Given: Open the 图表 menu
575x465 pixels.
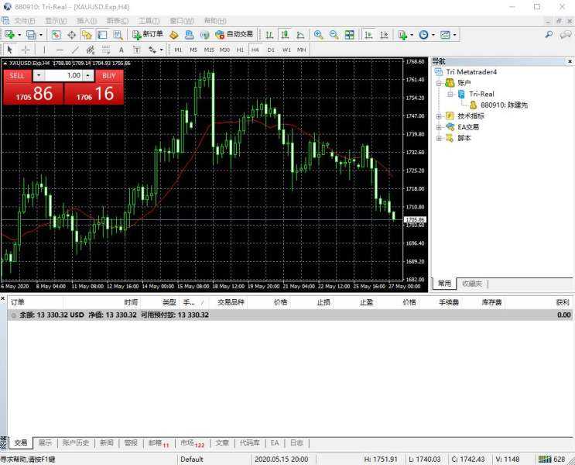Looking at the screenshot, I should 118,20.
